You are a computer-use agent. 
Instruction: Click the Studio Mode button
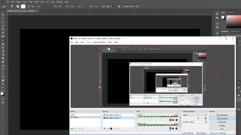tap(222, 122)
